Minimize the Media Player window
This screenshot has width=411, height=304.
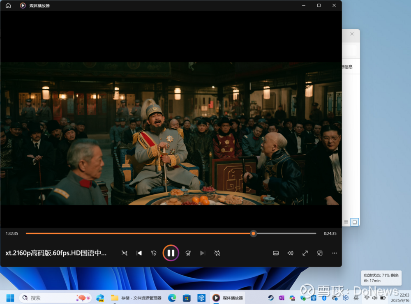point(304,5)
